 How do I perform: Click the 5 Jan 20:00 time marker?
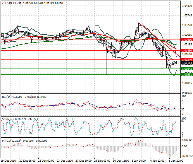pyautogui.click(x=176, y=161)
